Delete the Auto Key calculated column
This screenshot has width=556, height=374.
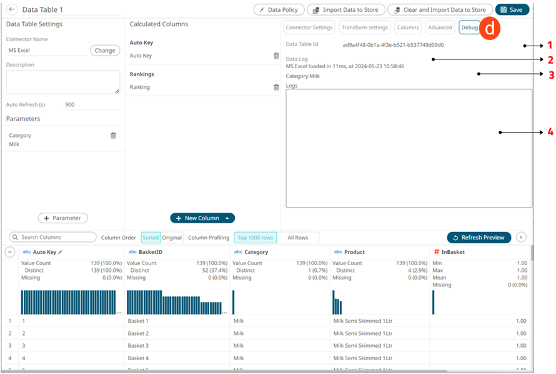click(x=276, y=56)
